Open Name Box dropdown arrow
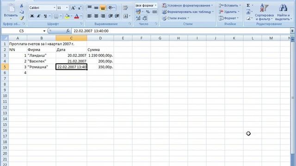Image resolution: width=296 pixels, height=166 pixels. [44, 31]
